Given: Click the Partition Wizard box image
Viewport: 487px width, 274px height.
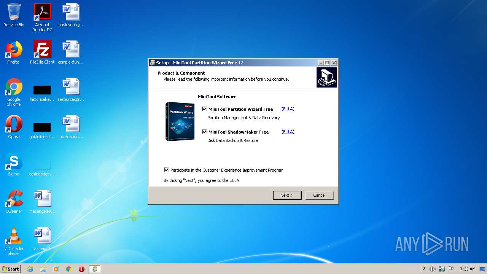Looking at the screenshot, I should pyautogui.click(x=180, y=121).
